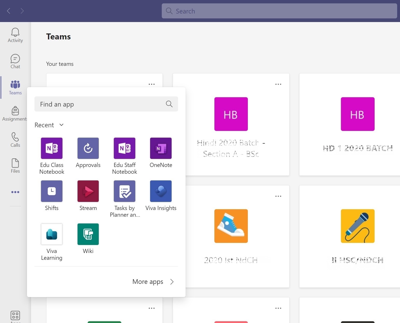
Task: Launch the OneNote app
Action: click(x=161, y=148)
